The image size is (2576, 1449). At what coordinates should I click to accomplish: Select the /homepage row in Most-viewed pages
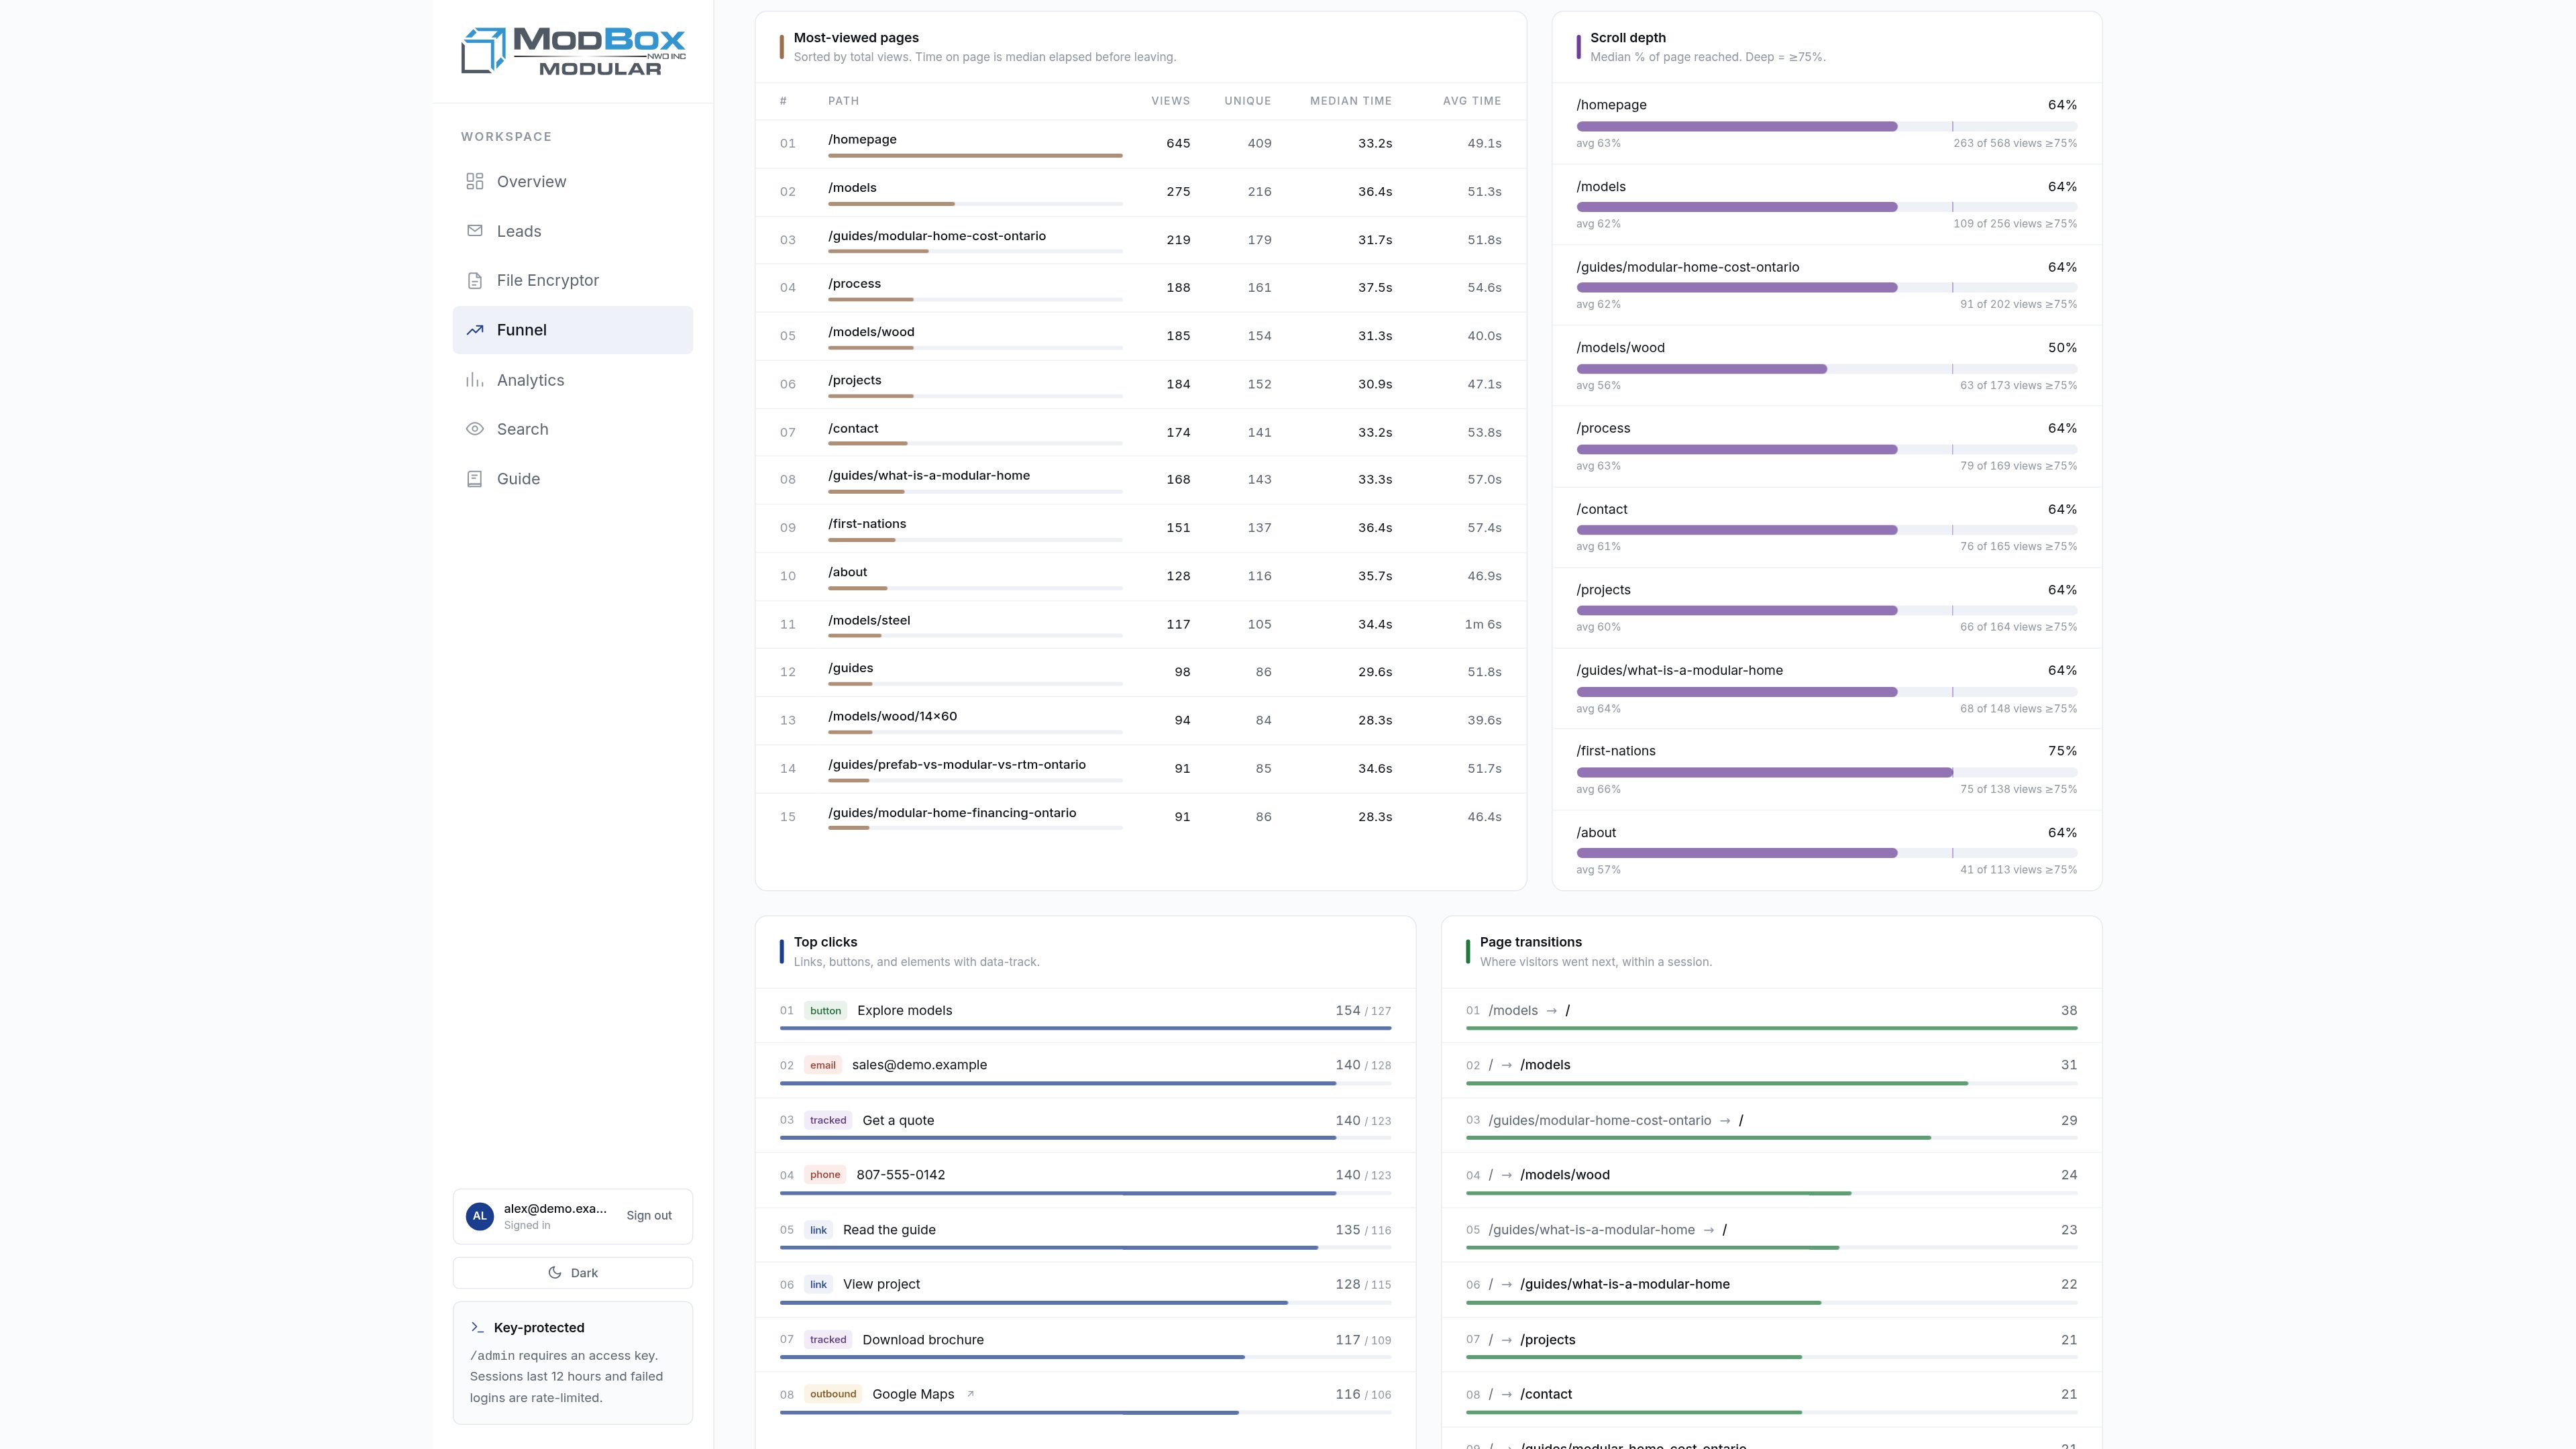click(1140, 143)
